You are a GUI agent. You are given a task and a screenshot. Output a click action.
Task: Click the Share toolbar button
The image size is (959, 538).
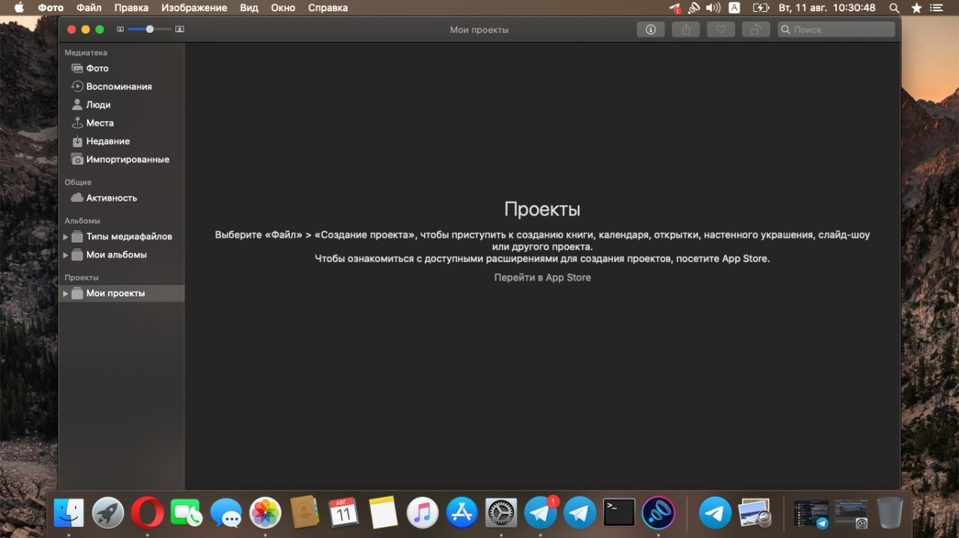coord(686,29)
